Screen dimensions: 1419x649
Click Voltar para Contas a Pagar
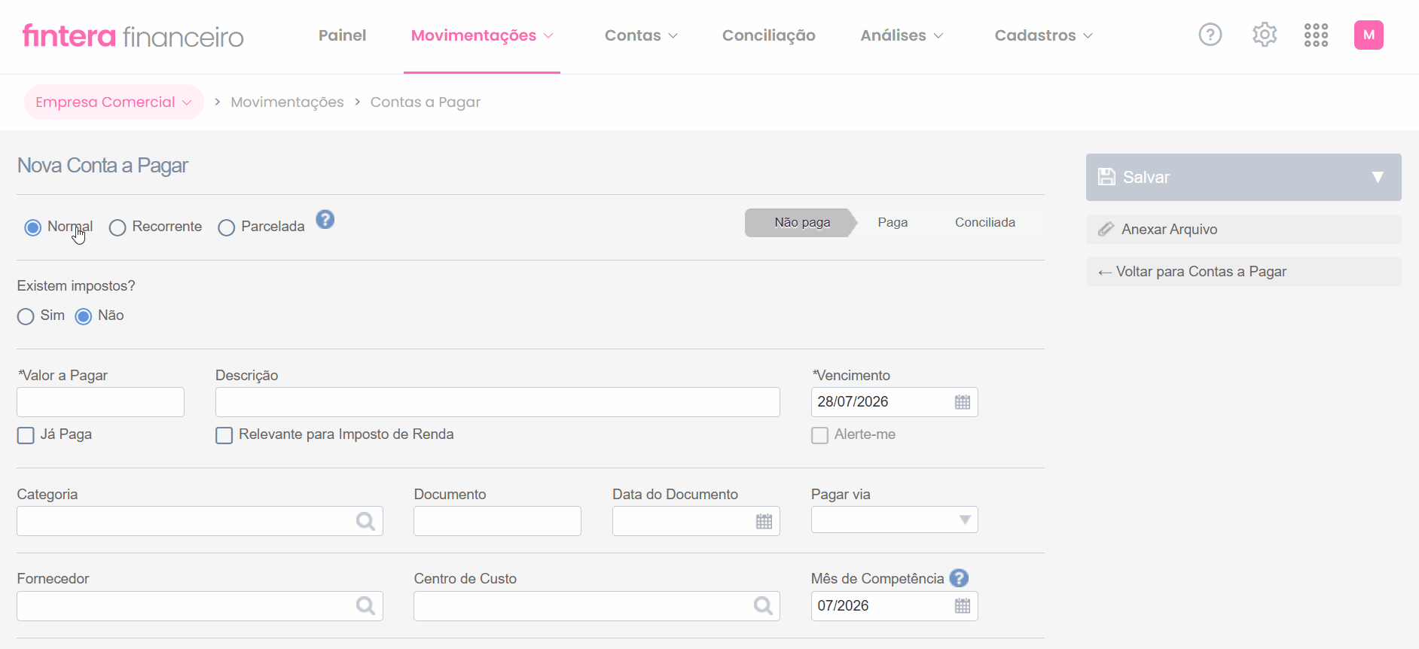click(x=1244, y=272)
